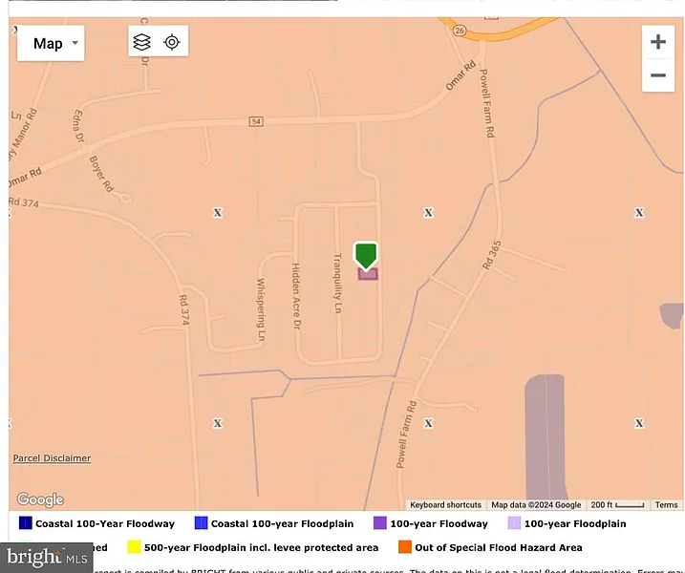Click the purple 100-year Floodway swatch

click(380, 523)
